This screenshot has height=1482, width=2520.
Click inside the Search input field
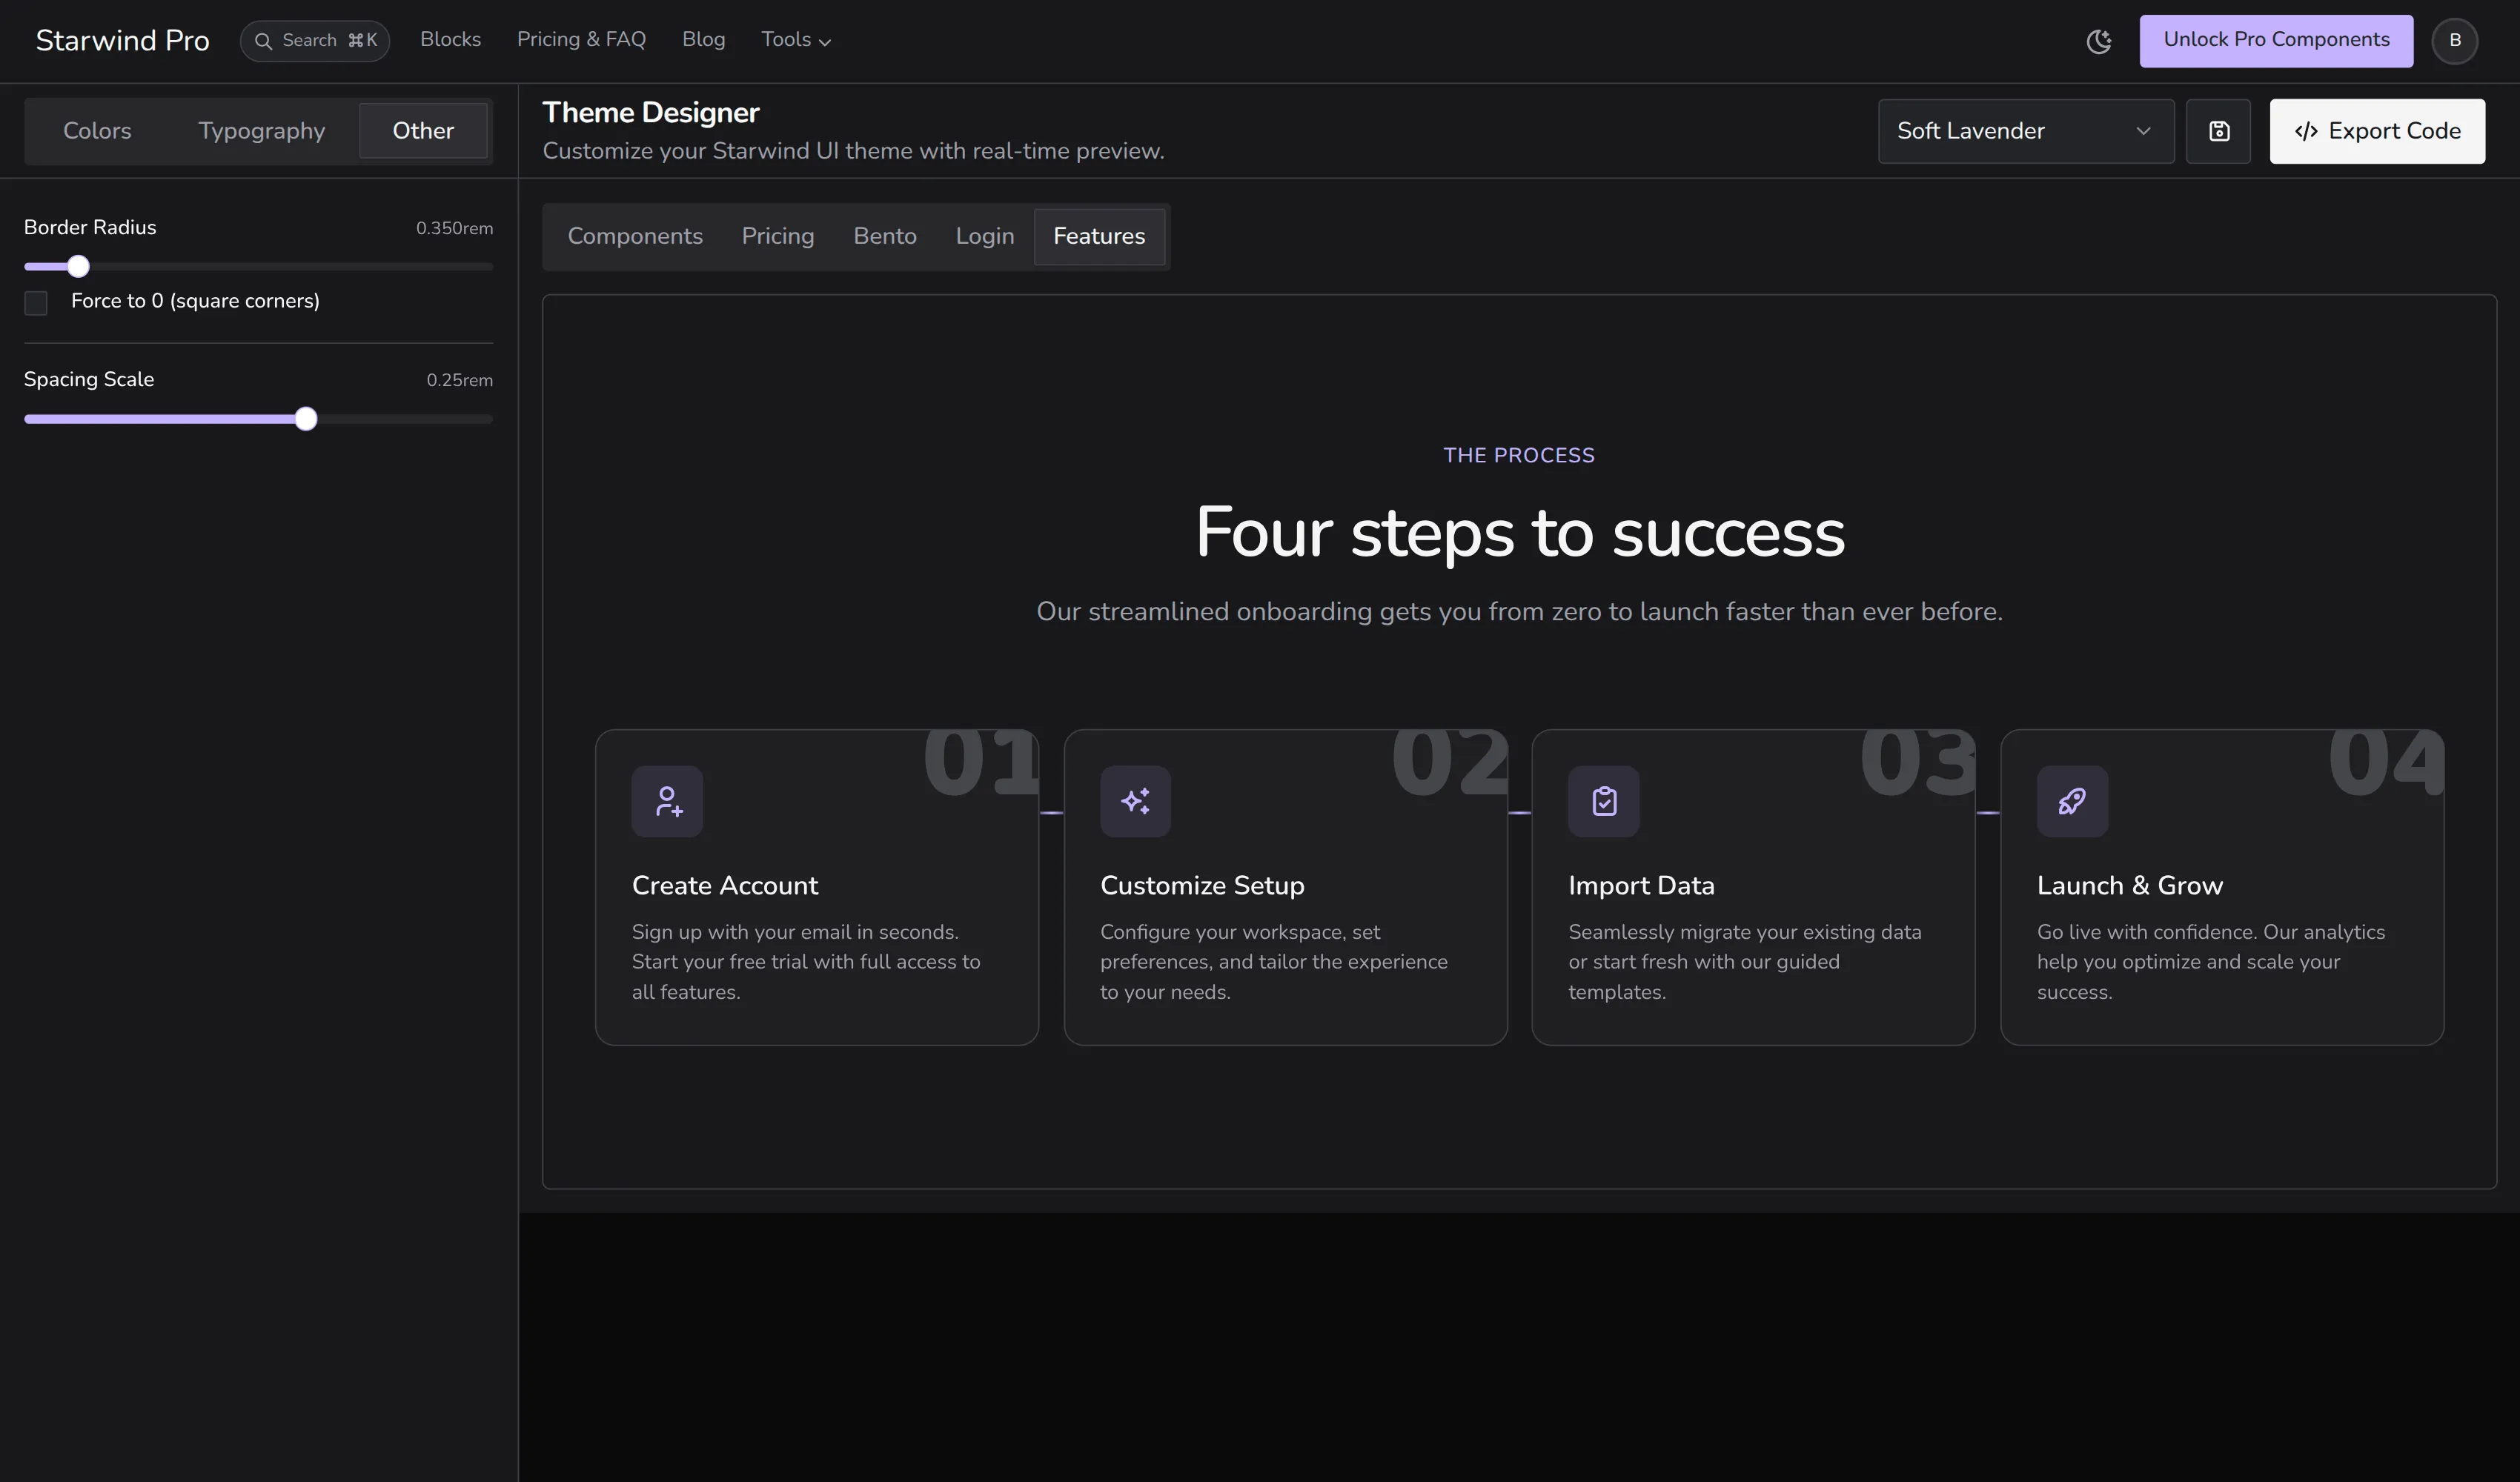coord(315,41)
